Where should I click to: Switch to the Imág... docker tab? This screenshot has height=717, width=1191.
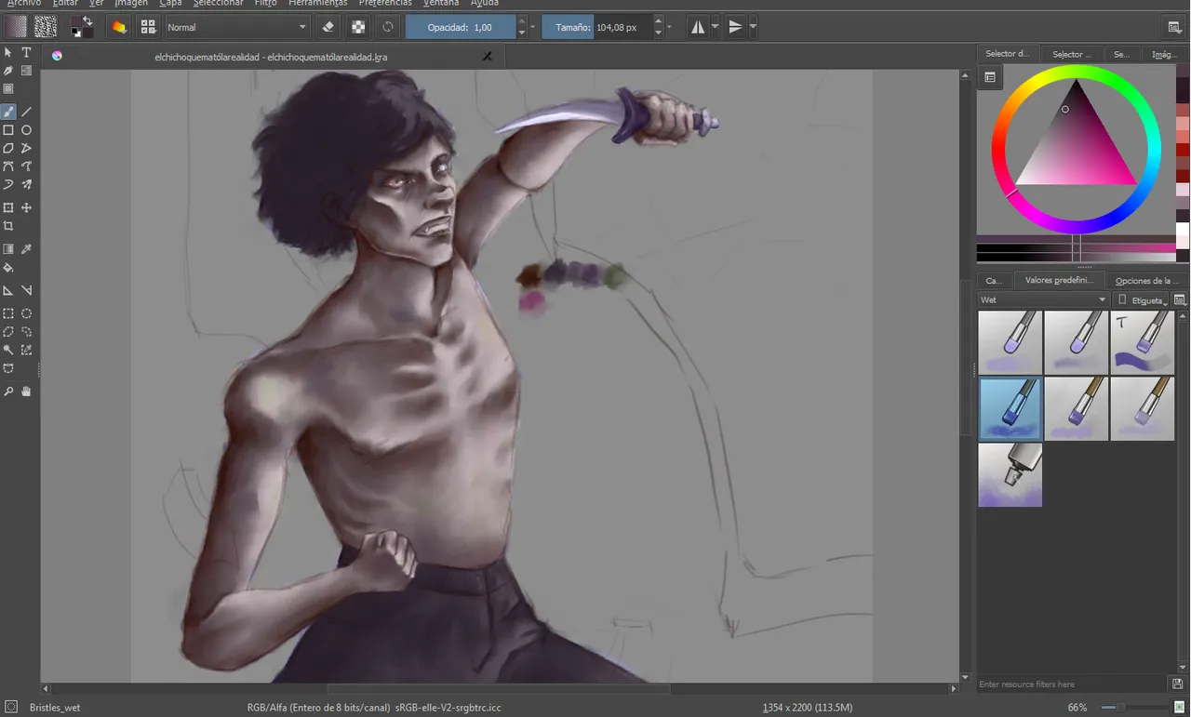[1165, 54]
